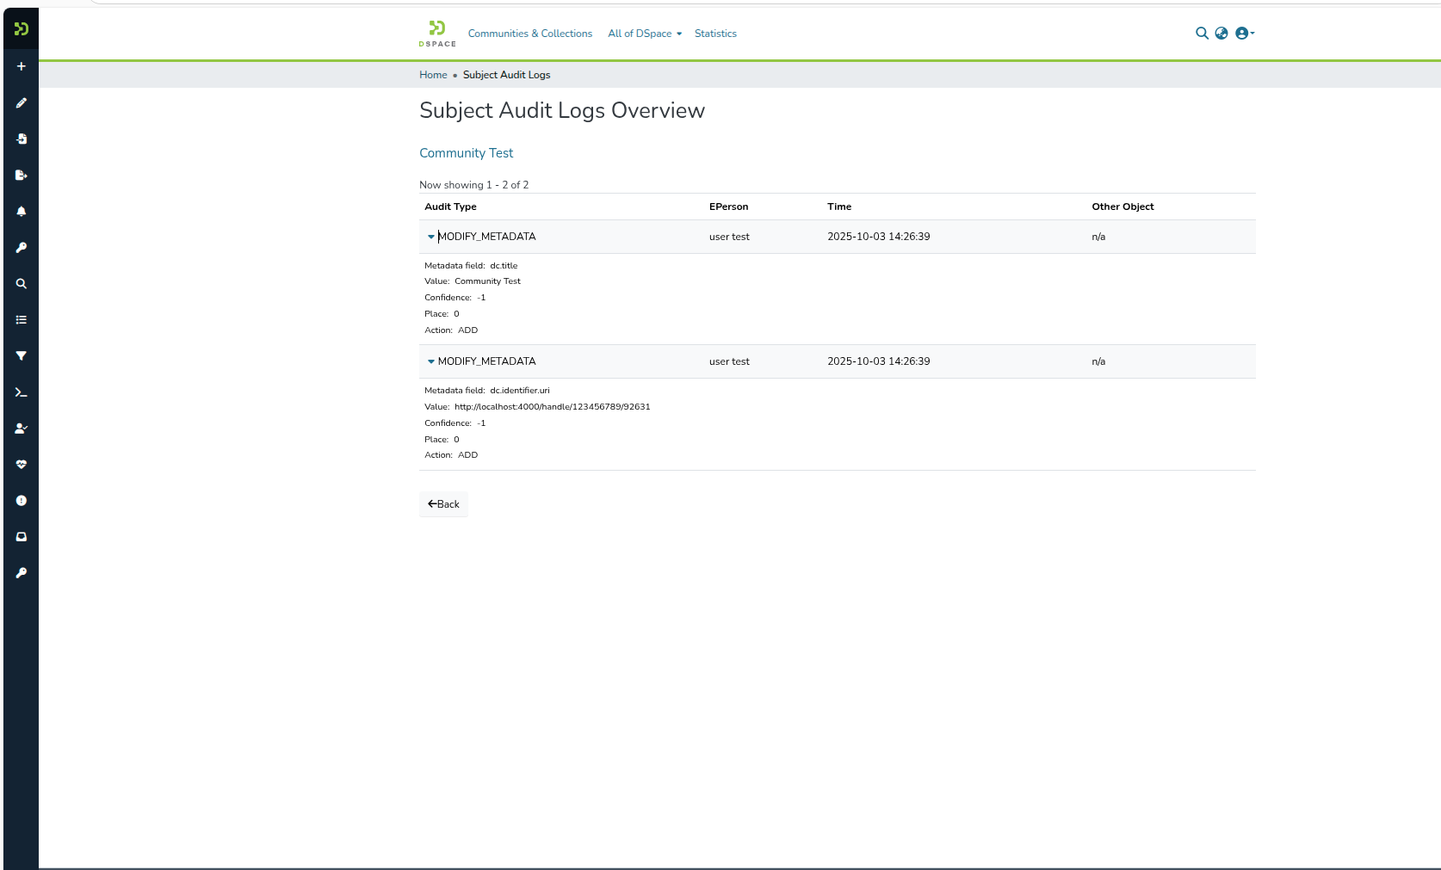
Task: Open the user profile dropdown menu
Action: click(x=1244, y=34)
